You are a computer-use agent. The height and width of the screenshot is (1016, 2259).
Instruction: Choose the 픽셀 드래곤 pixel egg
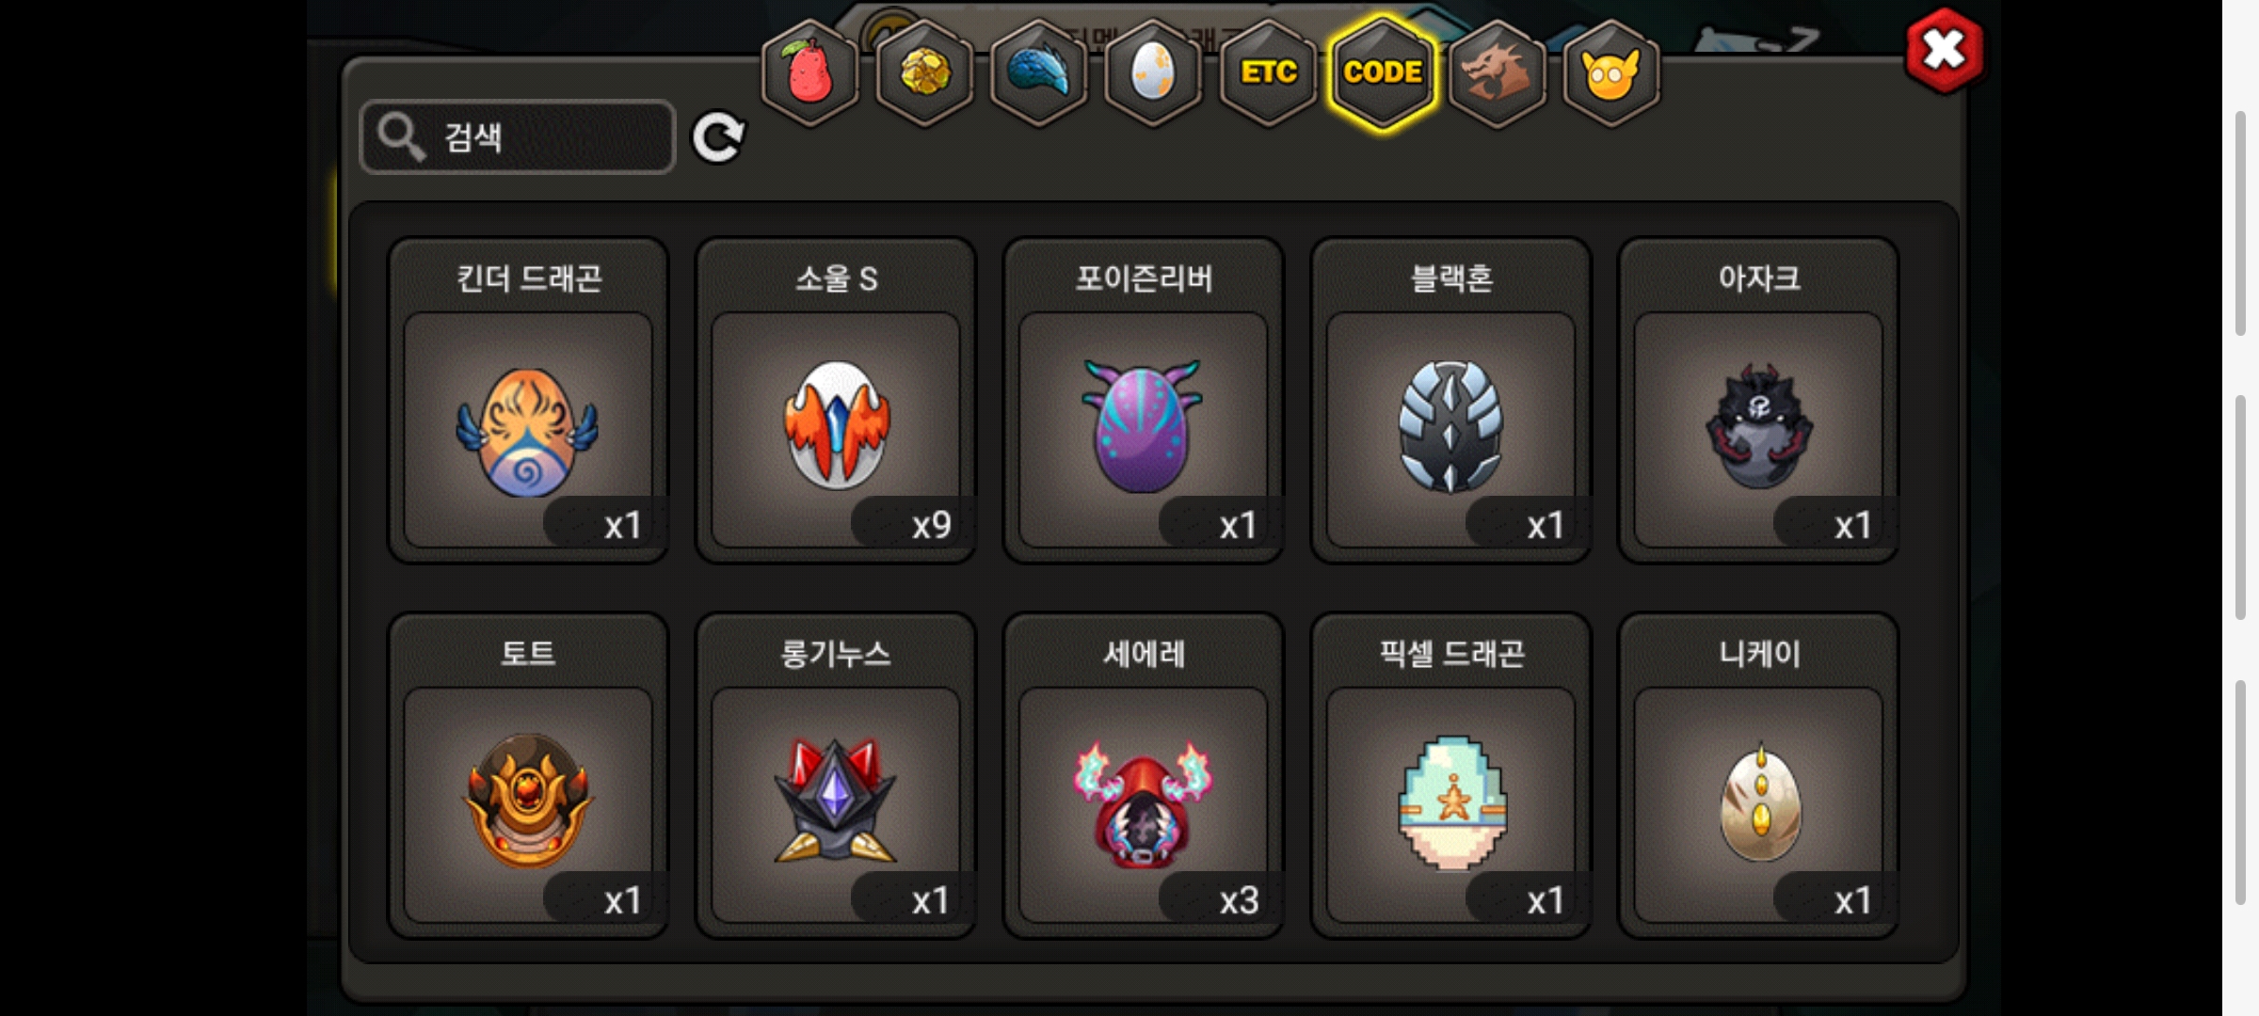click(1450, 775)
